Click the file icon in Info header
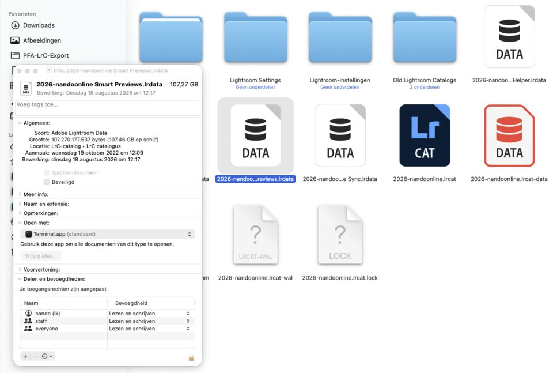This screenshot has height=373, width=553. click(x=26, y=88)
